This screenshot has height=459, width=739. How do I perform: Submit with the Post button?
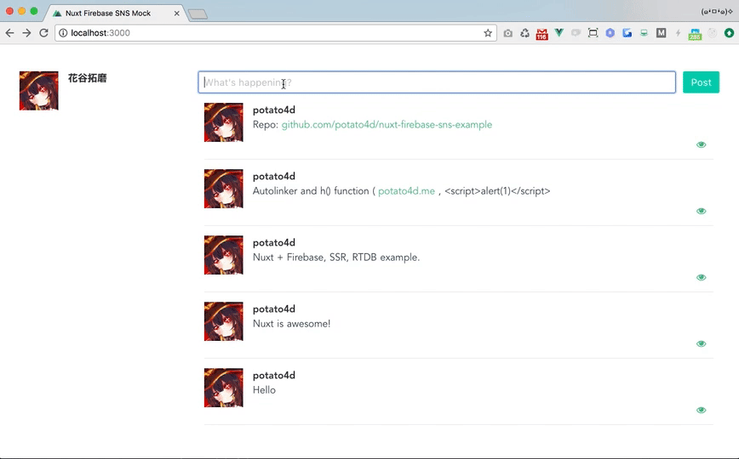point(701,82)
